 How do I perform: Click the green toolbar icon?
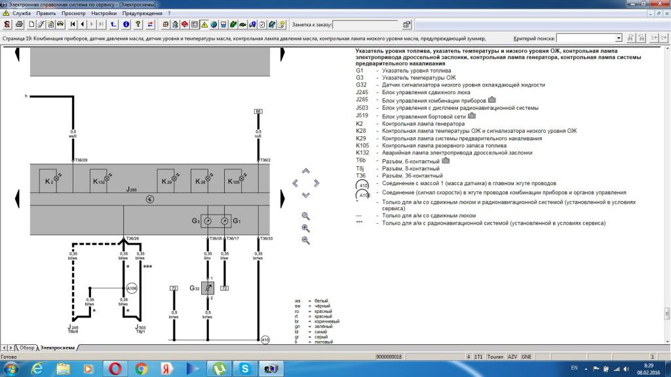(x=233, y=24)
